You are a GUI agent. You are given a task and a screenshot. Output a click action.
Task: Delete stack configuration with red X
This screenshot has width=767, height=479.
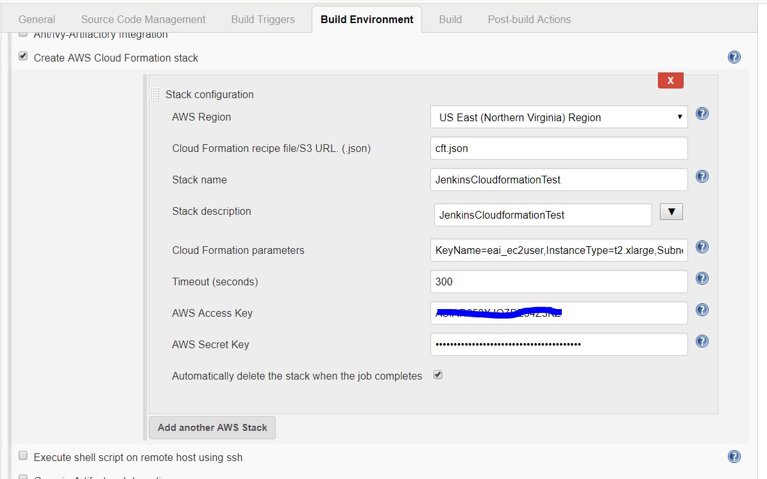tap(670, 80)
